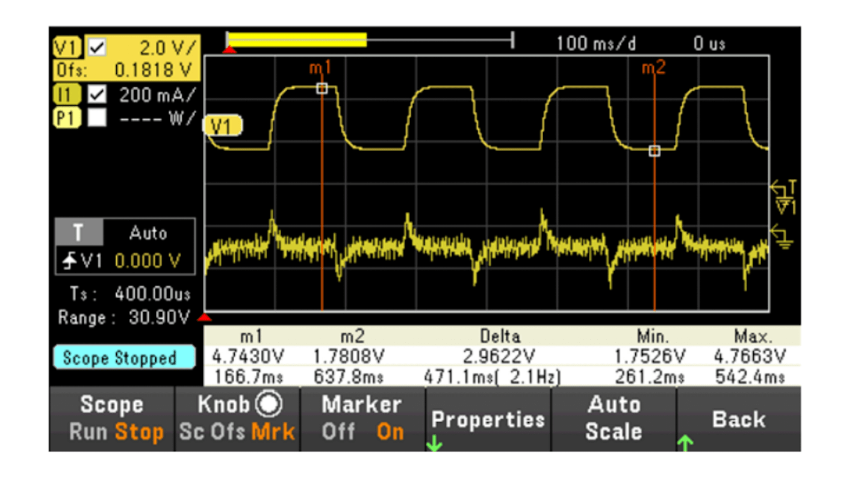Click the I1 current channel icon
This screenshot has width=855, height=480.
click(x=67, y=94)
